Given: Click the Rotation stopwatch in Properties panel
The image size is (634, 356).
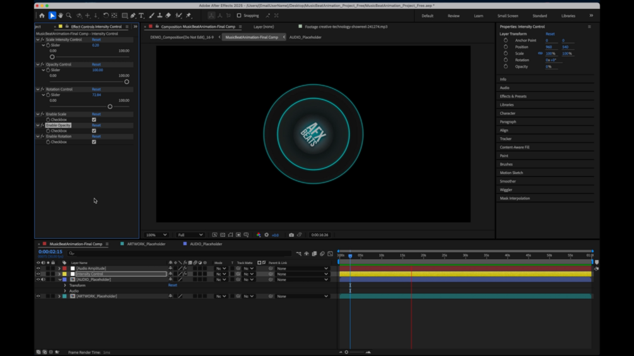Looking at the screenshot, I should pos(505,60).
